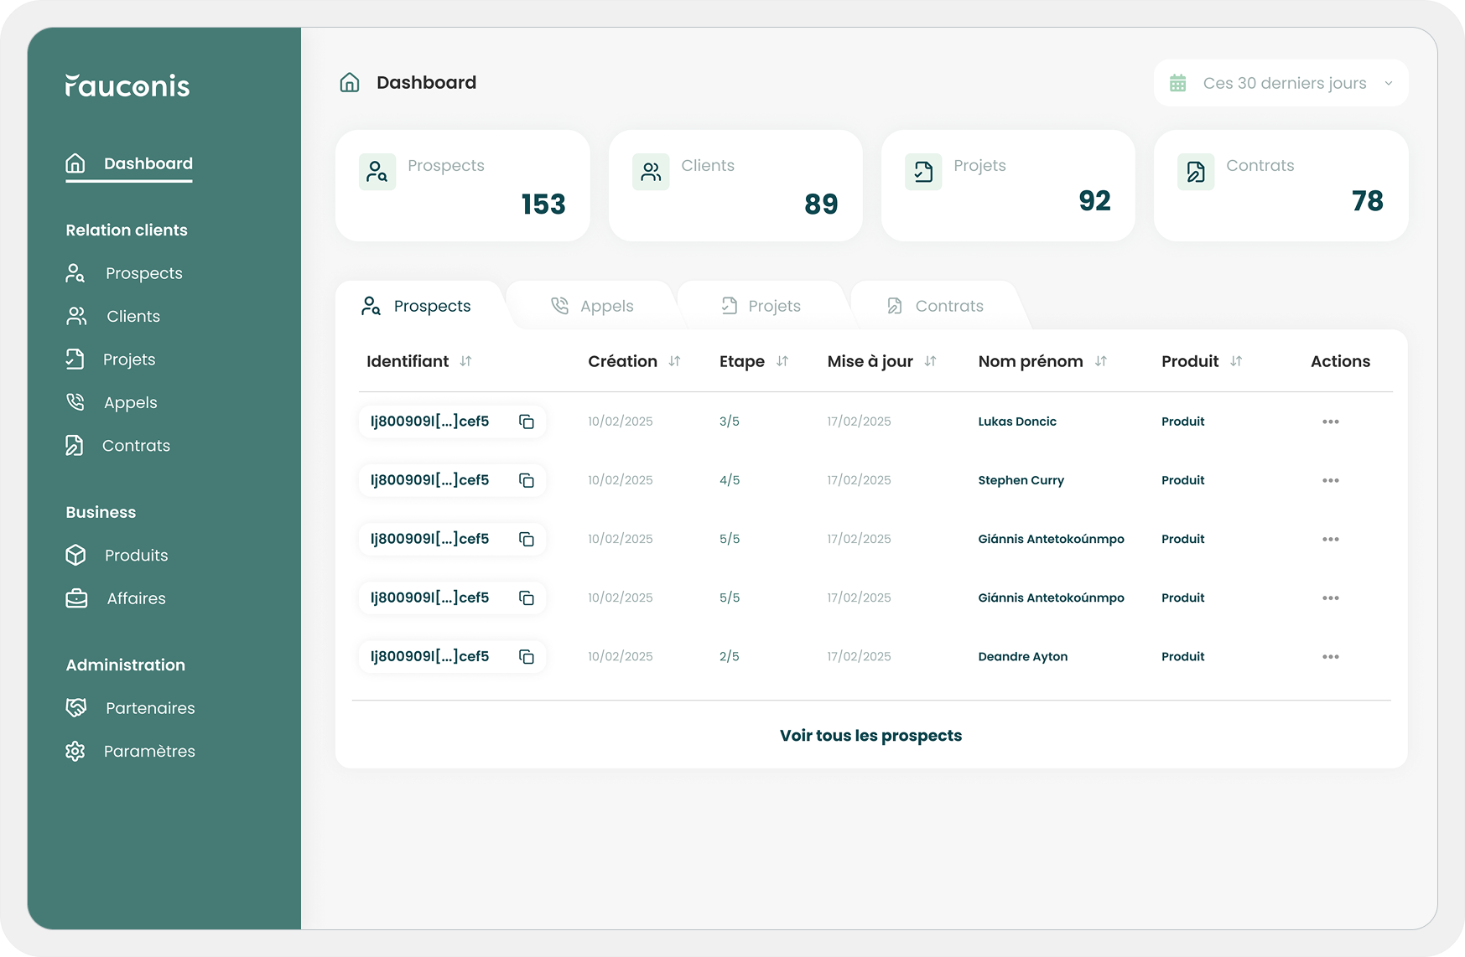Screen dimensions: 1465x957
Task: Open Dashboard from the sidebar
Action: (x=127, y=163)
